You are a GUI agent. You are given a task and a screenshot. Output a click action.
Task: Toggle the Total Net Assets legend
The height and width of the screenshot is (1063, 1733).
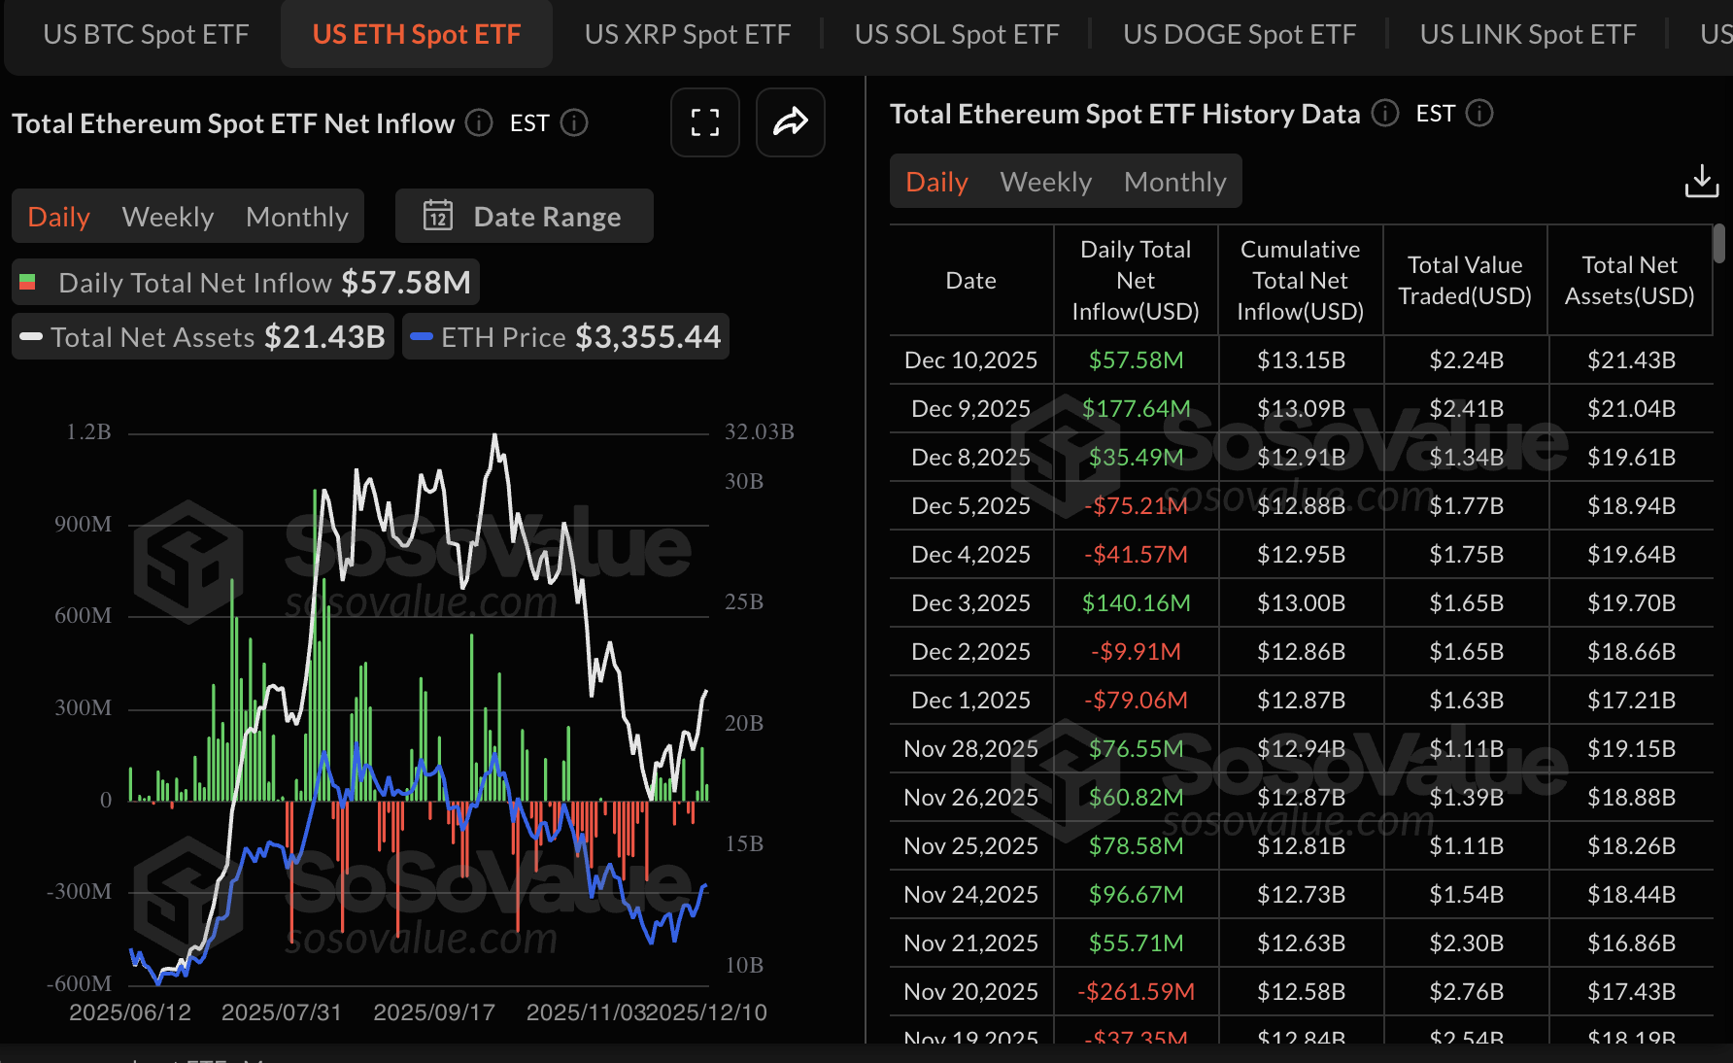click(x=201, y=336)
